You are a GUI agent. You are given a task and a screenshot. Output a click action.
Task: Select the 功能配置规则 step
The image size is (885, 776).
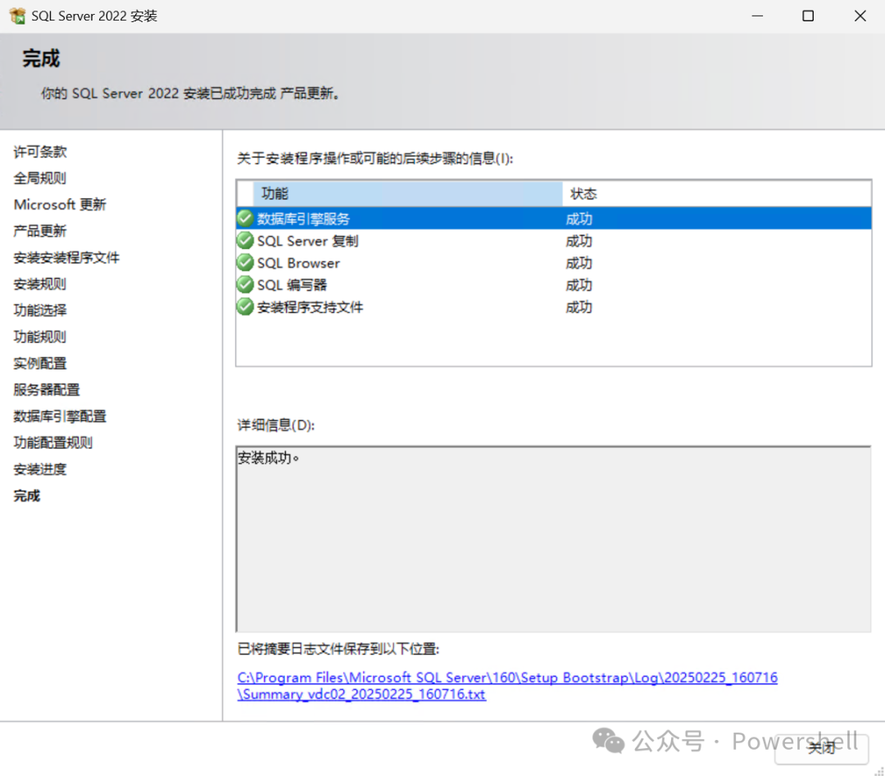tap(53, 442)
